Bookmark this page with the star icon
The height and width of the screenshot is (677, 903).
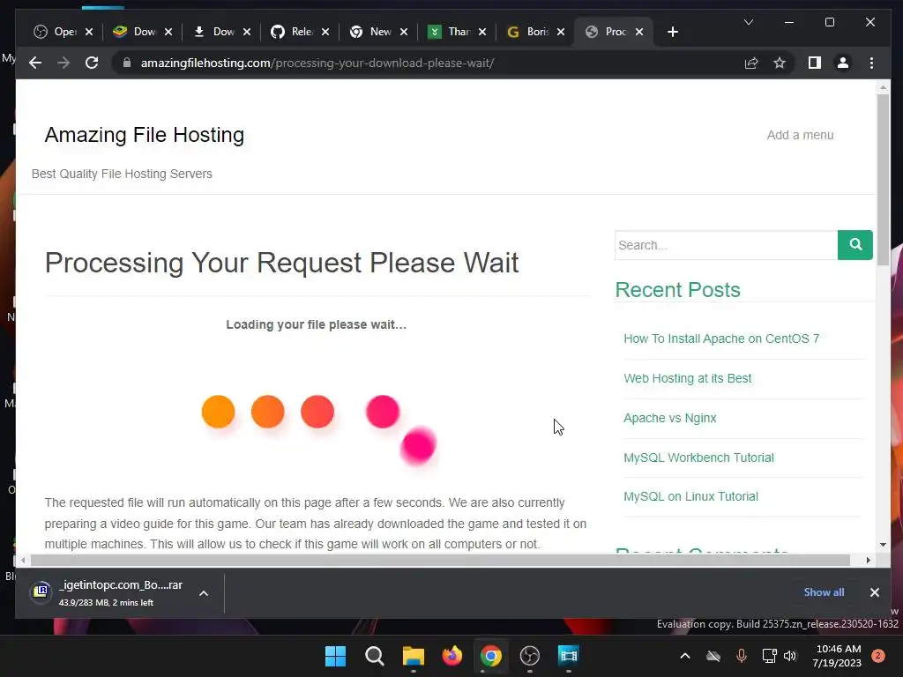(x=780, y=63)
